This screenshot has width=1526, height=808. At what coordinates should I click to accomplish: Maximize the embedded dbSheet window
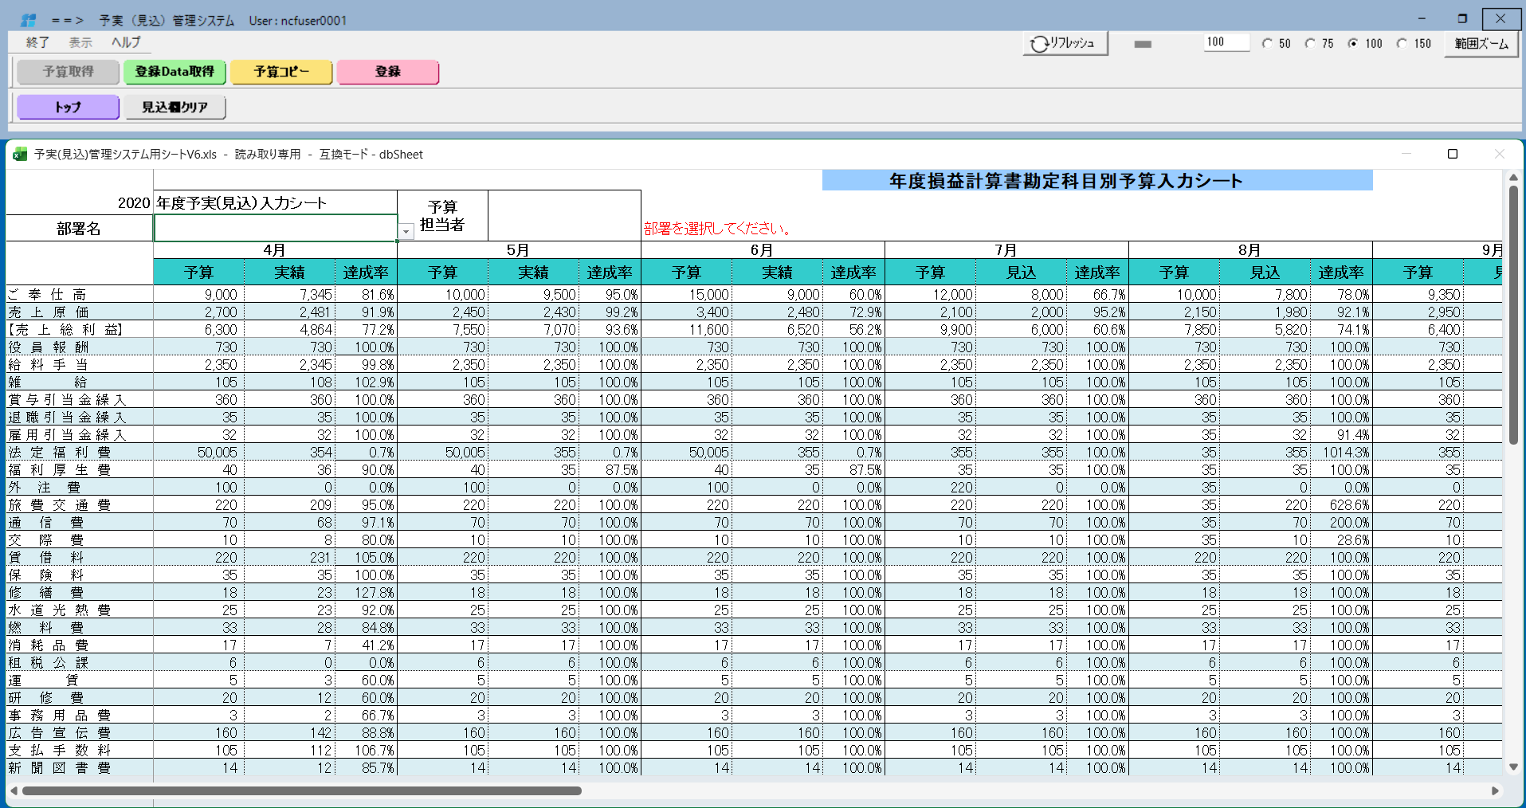click(1452, 154)
